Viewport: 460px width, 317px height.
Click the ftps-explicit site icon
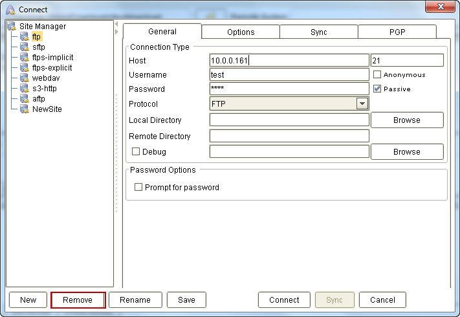(x=25, y=68)
